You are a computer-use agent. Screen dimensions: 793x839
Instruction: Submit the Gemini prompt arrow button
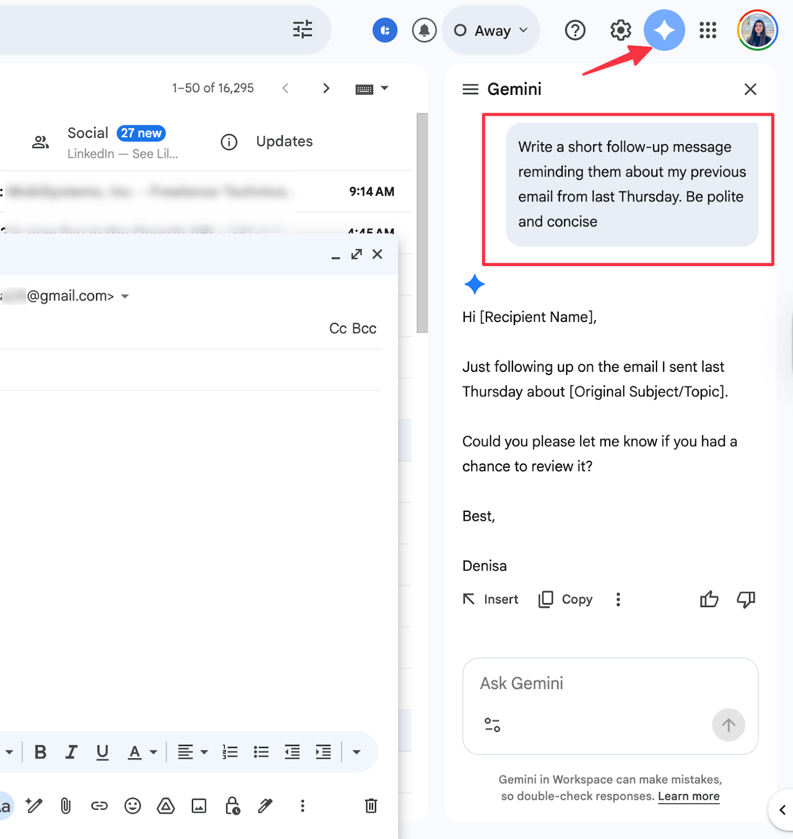tap(729, 725)
